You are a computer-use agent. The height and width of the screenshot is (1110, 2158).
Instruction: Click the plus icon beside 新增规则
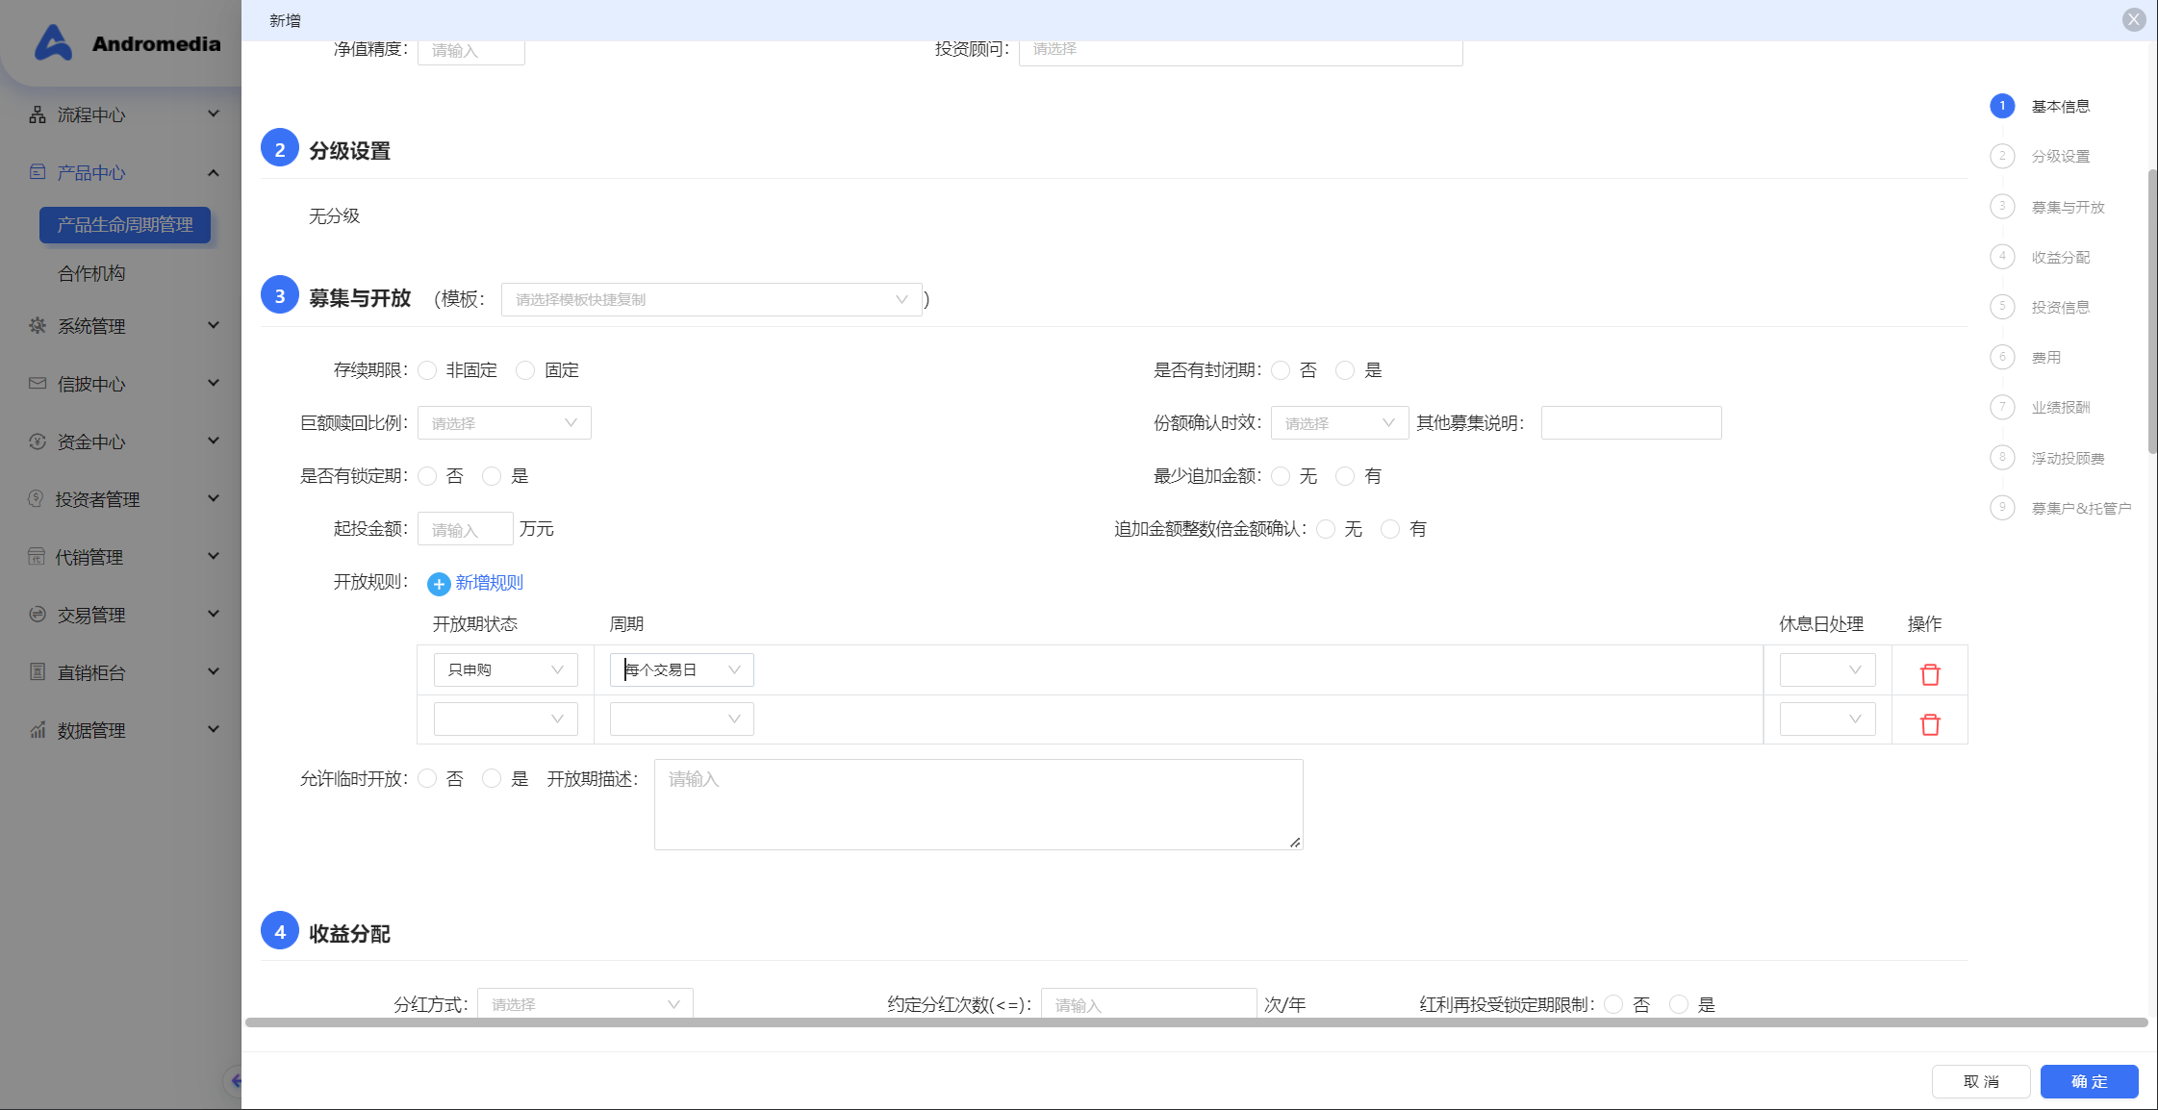439,584
